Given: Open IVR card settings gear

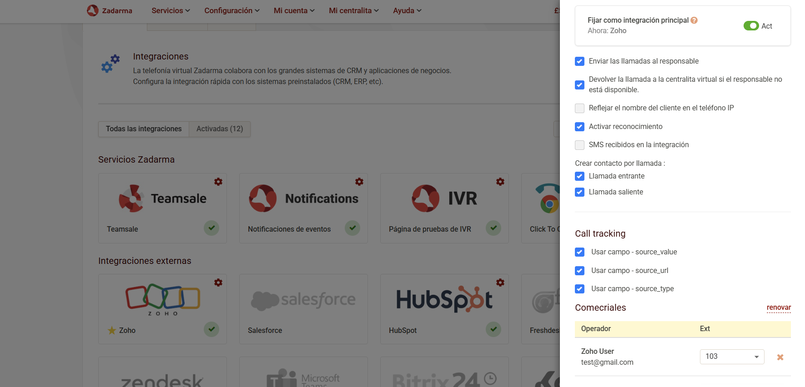Looking at the screenshot, I should click(500, 182).
